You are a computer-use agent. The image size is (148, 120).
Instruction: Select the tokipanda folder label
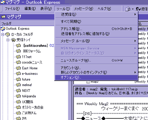[29, 96]
